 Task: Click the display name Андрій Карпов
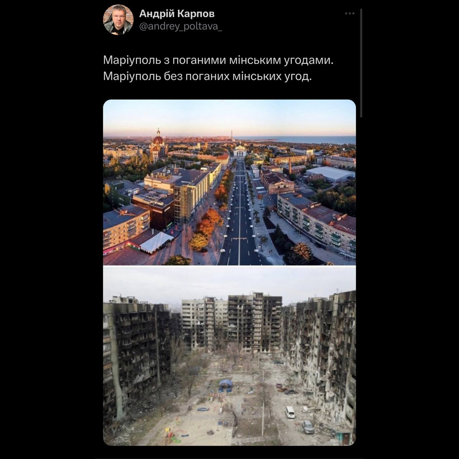pos(177,14)
